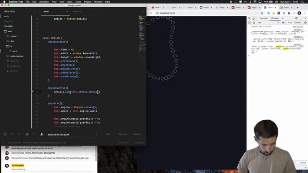Close the DevTools panel
The height and width of the screenshot is (173, 308).
(x=305, y=18)
